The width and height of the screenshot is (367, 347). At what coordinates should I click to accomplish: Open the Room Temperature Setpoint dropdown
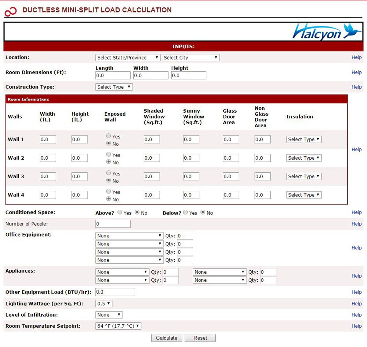click(119, 326)
